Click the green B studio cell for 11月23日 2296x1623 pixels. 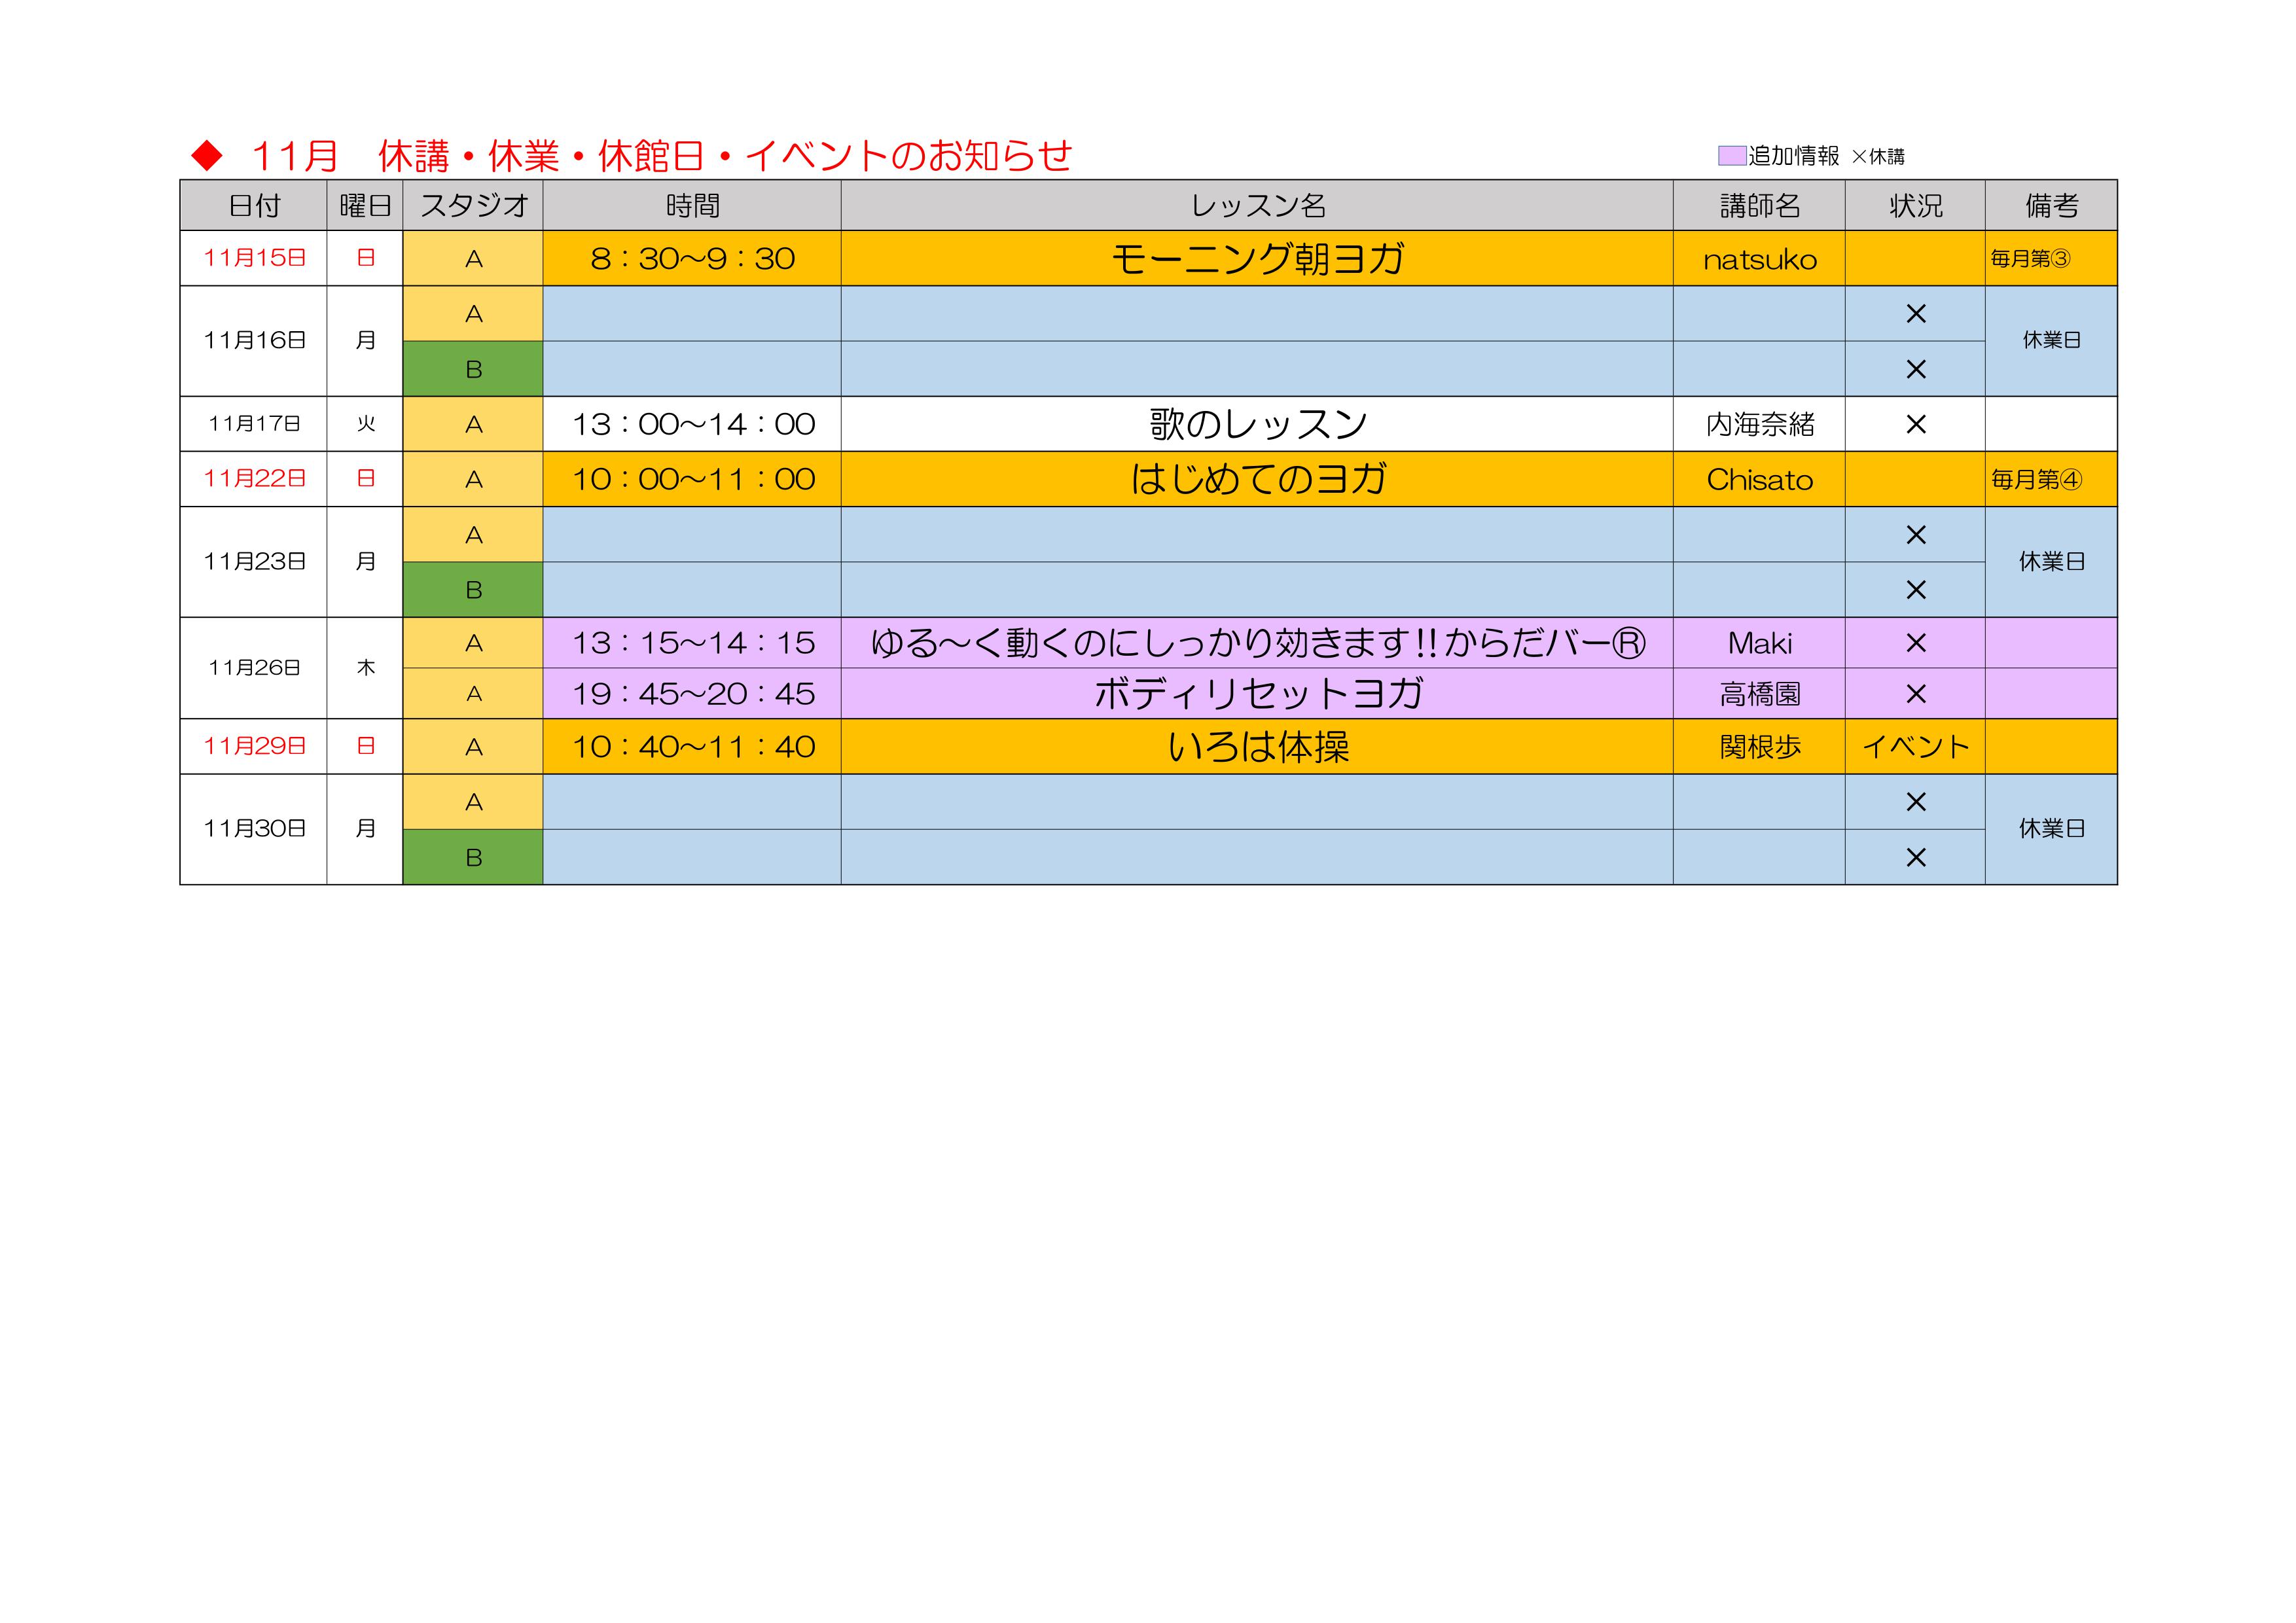[473, 590]
